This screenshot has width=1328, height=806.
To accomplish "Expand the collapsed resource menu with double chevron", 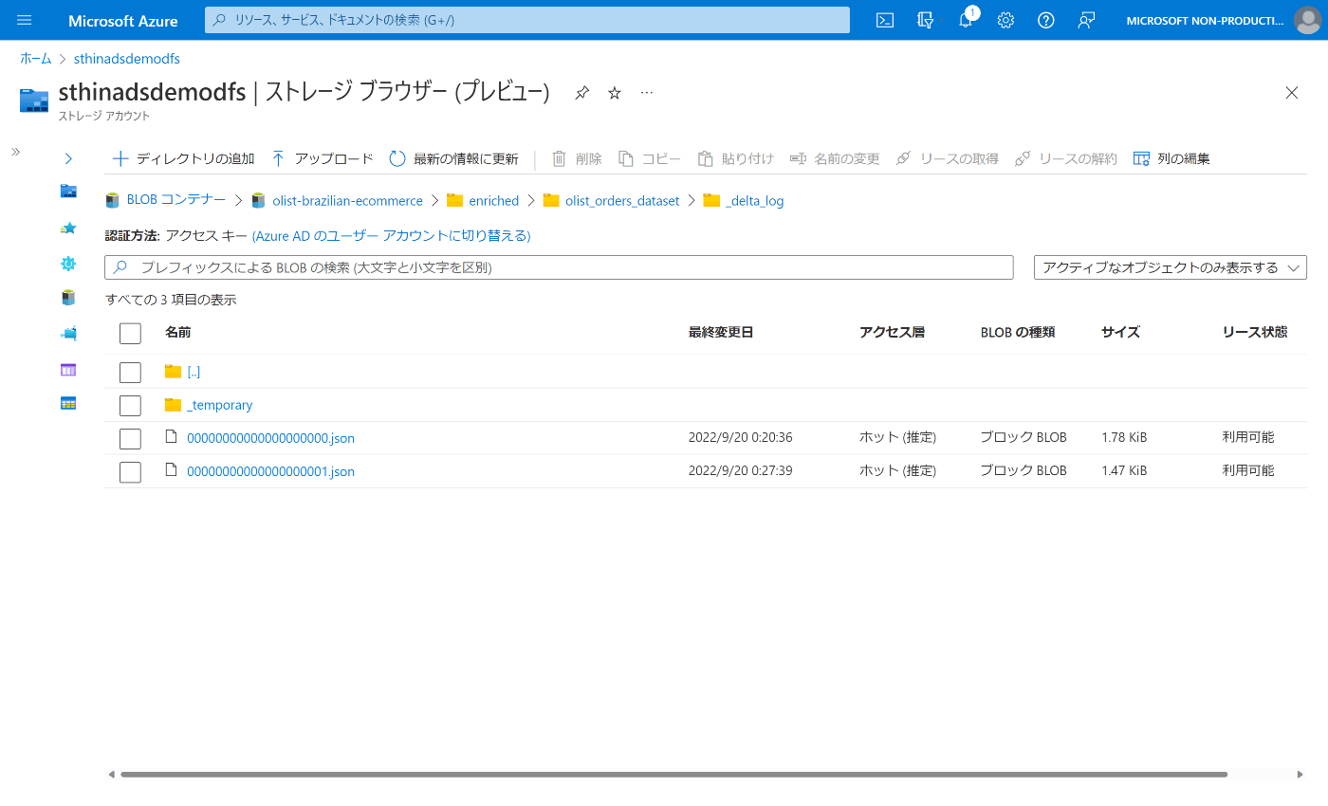I will (x=15, y=152).
